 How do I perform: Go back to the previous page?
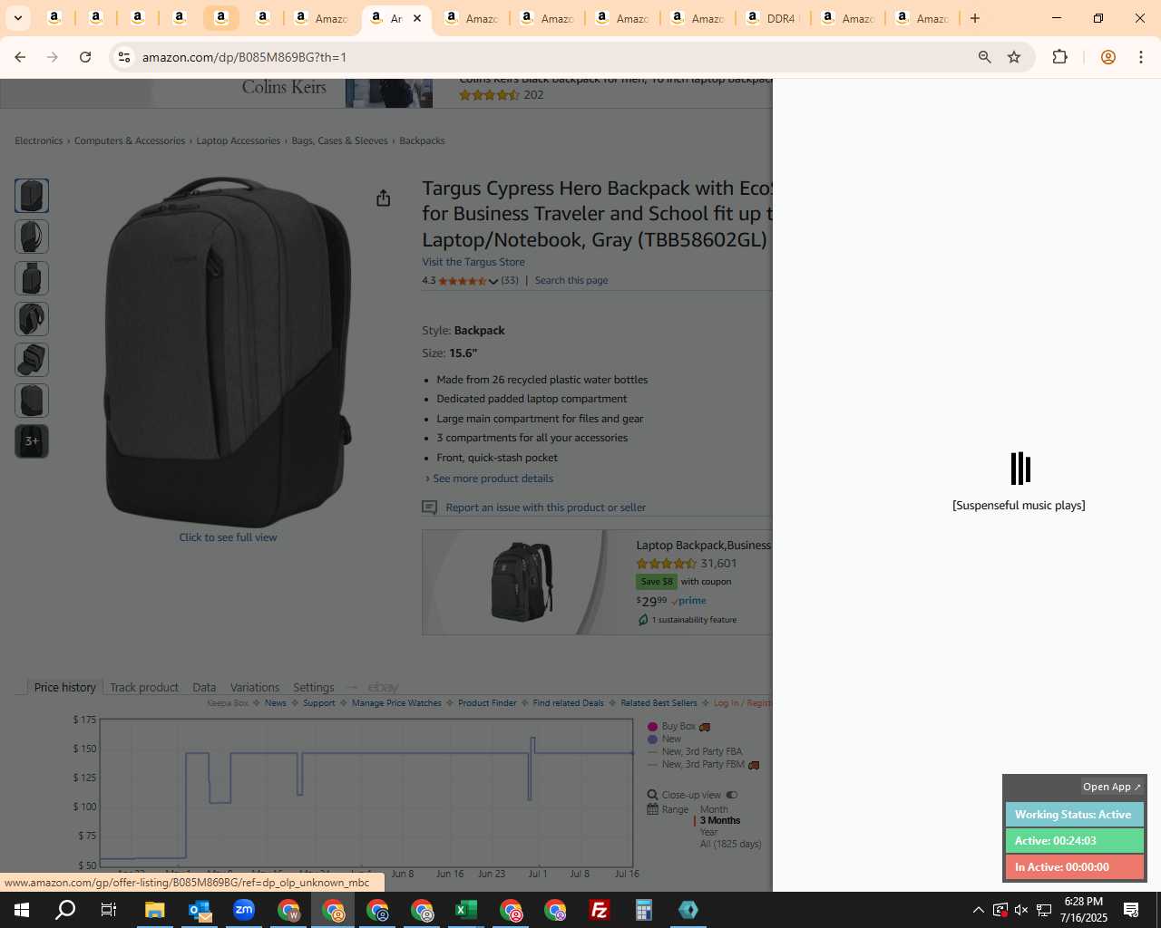pos(20,57)
